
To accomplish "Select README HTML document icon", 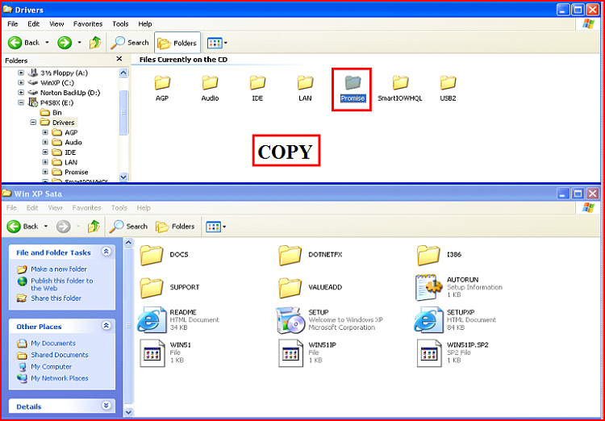I will tap(152, 320).
